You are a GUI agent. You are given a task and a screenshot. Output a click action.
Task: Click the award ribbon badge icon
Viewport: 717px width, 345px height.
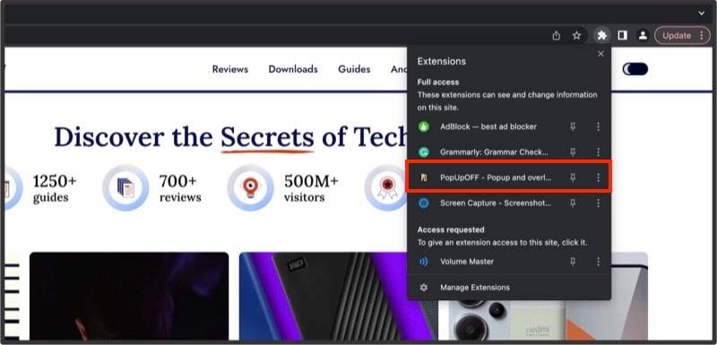[x=387, y=188]
